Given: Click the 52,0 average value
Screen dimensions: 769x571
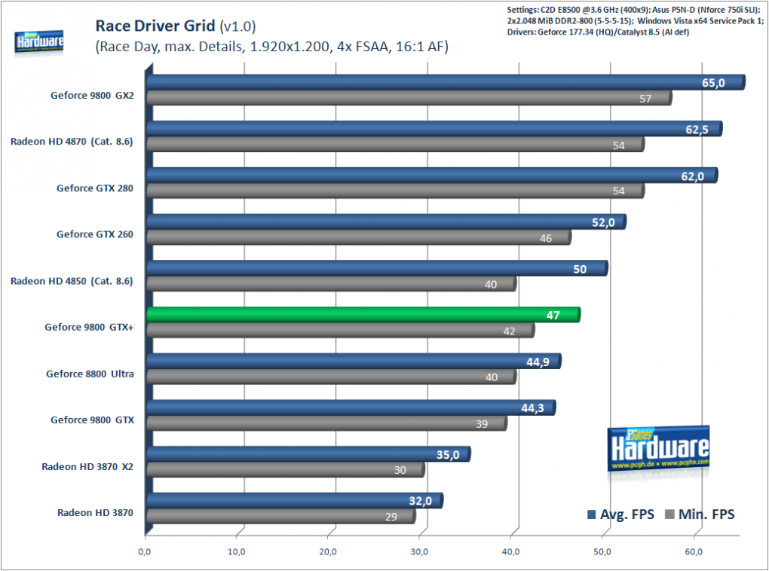Looking at the screenshot, I should point(603,222).
